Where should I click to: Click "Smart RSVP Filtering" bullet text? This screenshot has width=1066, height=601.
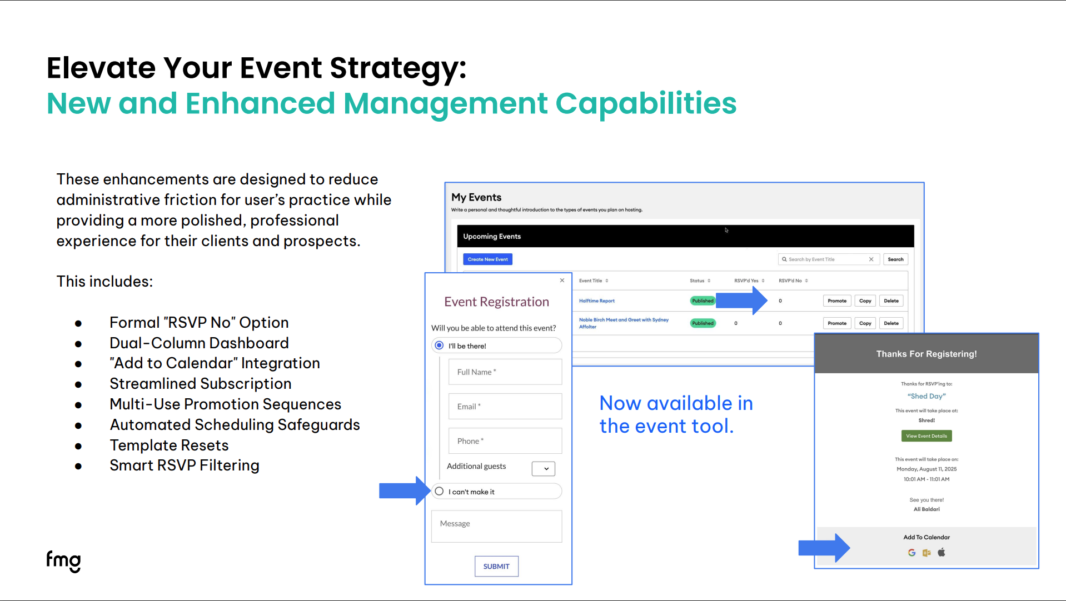185,465
